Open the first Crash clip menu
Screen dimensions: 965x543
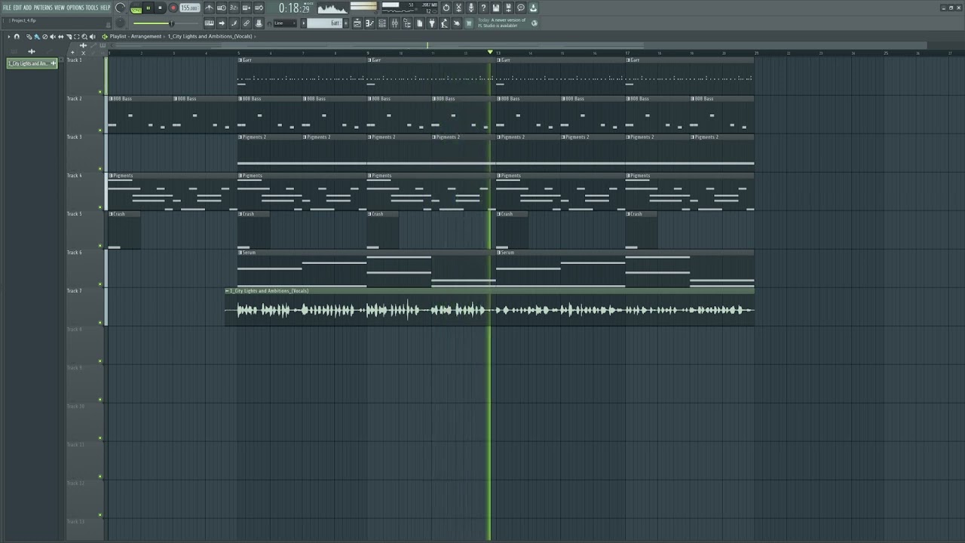111,213
